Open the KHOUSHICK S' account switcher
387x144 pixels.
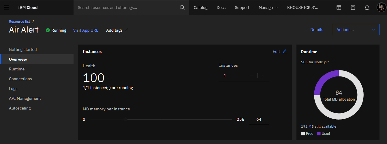click(x=303, y=7)
